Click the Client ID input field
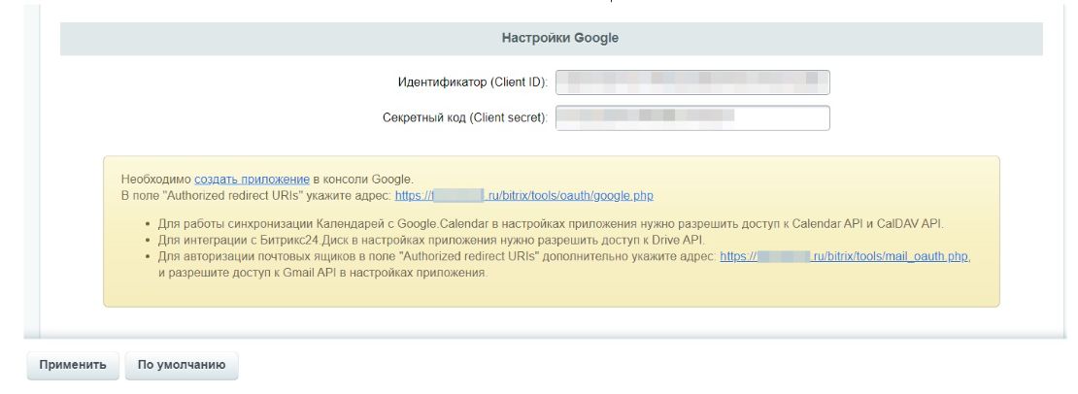The image size is (1078, 394). point(691,82)
